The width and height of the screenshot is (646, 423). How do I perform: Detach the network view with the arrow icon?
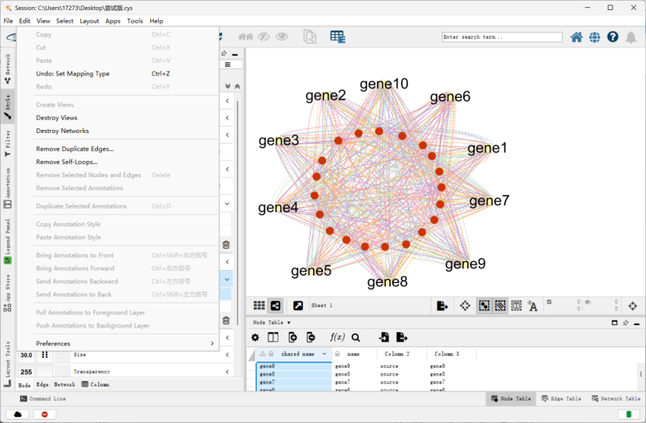pos(298,306)
